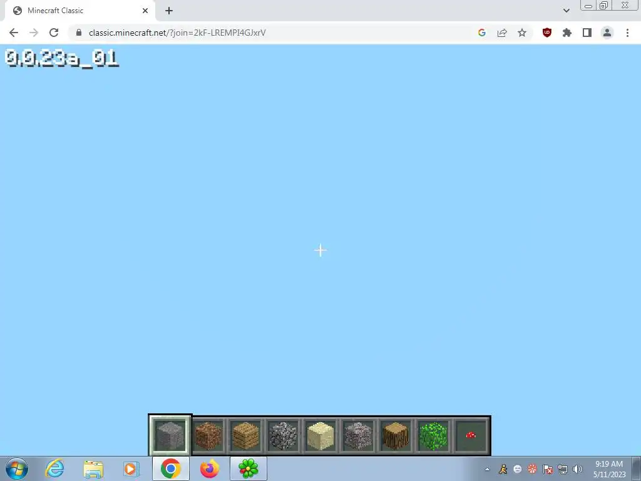
Task: Click the Google icon in address bar
Action: [482, 33]
